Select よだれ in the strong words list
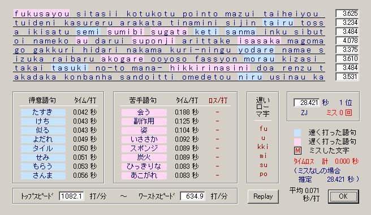 [43, 139]
